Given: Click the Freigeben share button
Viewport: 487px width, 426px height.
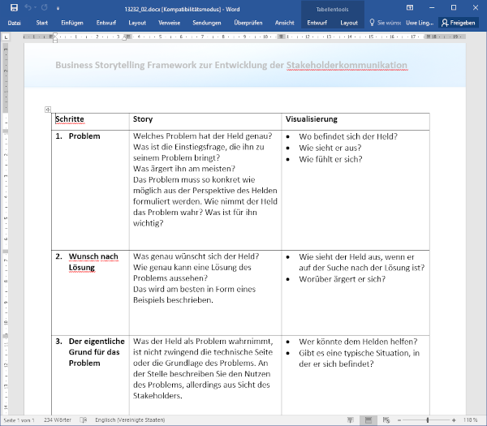Looking at the screenshot, I should pos(459,23).
